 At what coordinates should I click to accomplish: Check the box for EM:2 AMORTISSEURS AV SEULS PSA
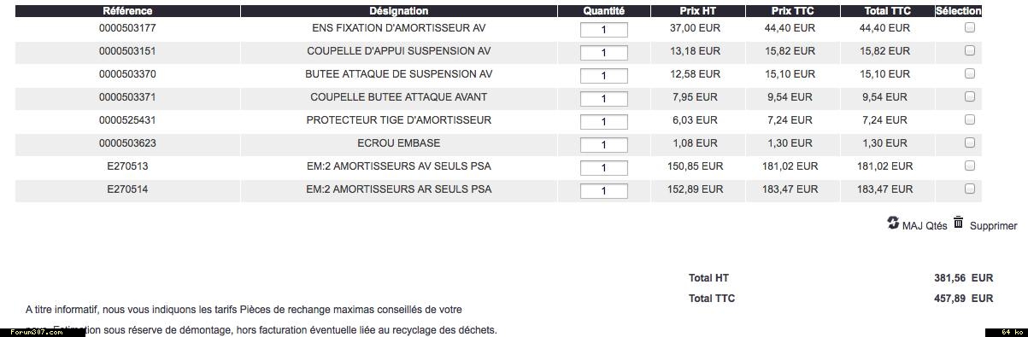pos(969,166)
